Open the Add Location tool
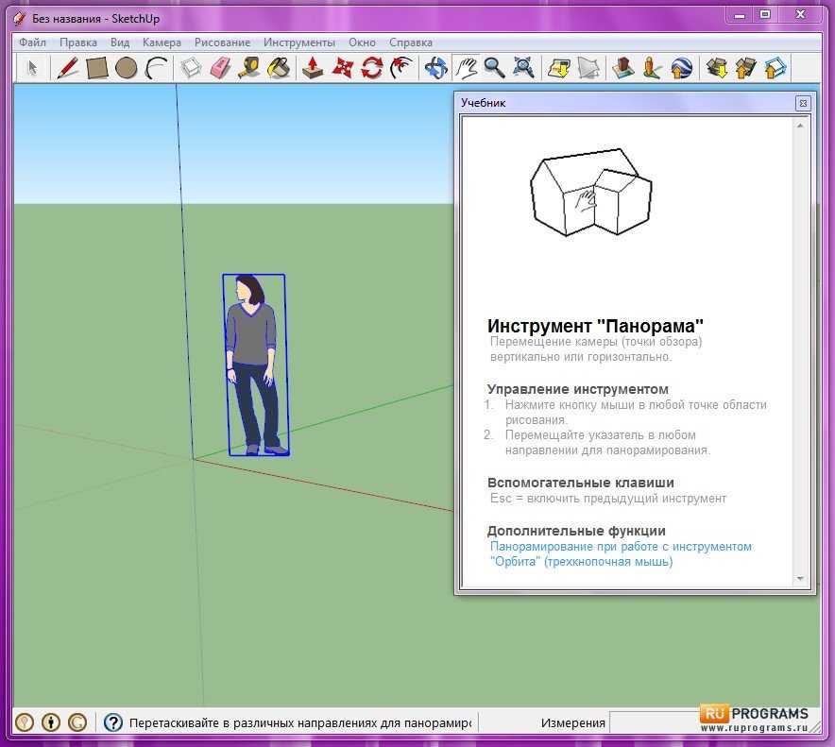Viewport: 835px width, 747px height. click(x=558, y=68)
